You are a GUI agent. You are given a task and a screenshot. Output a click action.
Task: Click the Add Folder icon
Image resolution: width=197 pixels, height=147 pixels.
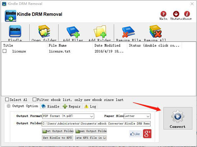click(x=100, y=31)
